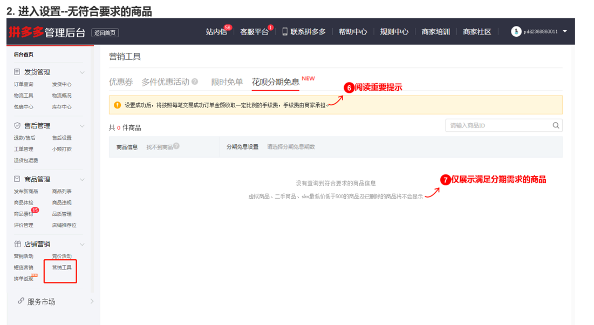Open 营销活动 in sidebar

click(x=24, y=256)
